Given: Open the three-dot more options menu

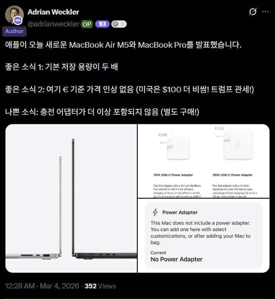Looking at the screenshot, I should pos(265,11).
